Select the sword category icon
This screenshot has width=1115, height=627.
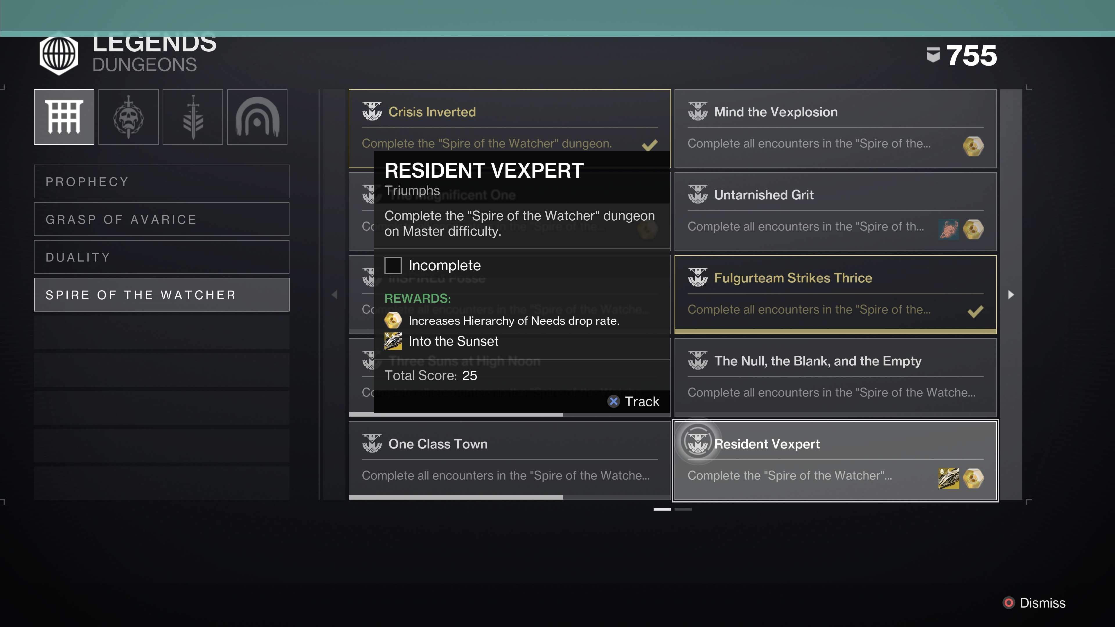click(x=193, y=117)
